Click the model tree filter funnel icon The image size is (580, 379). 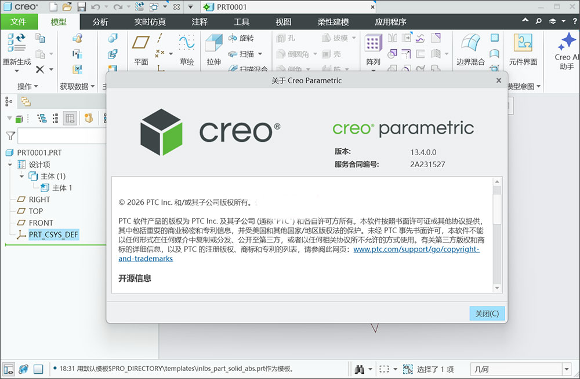[10, 136]
